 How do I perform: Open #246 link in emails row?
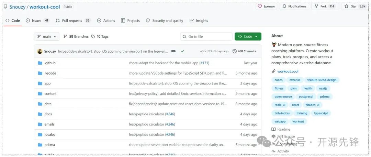(170, 124)
